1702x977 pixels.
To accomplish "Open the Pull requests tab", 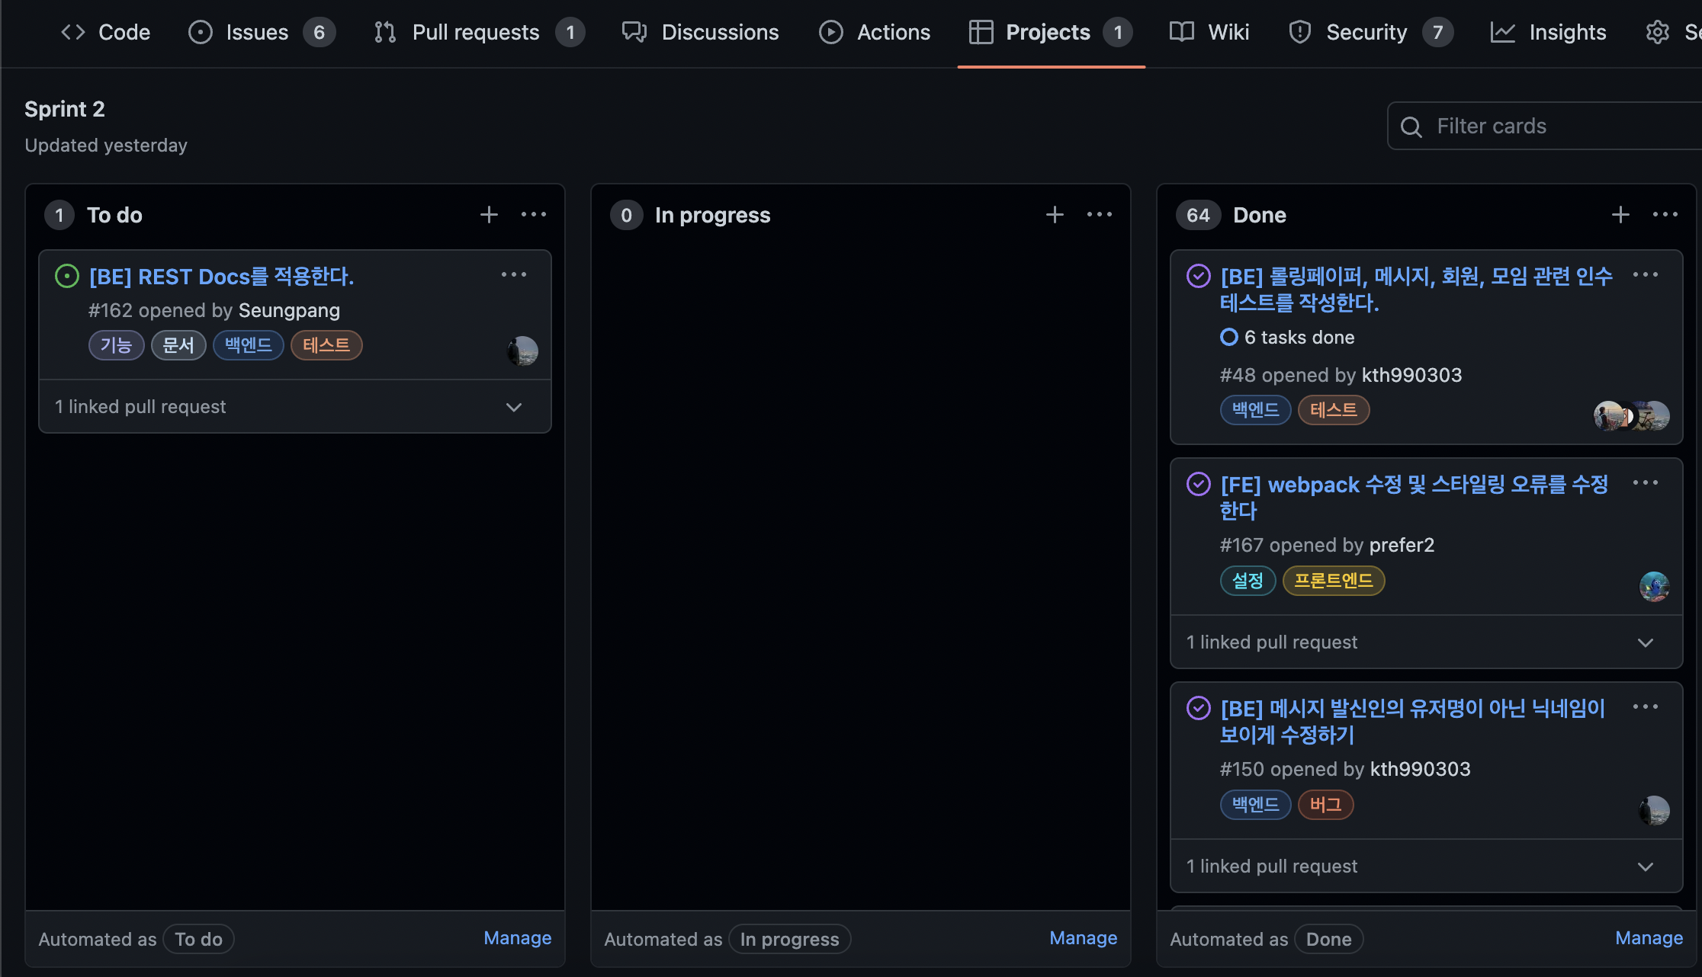I will [x=476, y=32].
